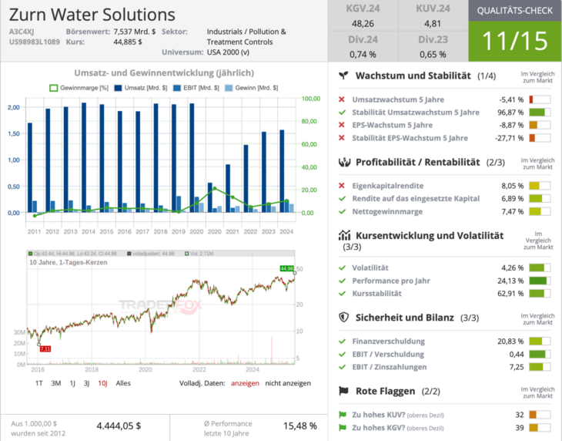Click the green check beside Kursstabilität
This screenshot has width=562, height=441.
[x=342, y=294]
